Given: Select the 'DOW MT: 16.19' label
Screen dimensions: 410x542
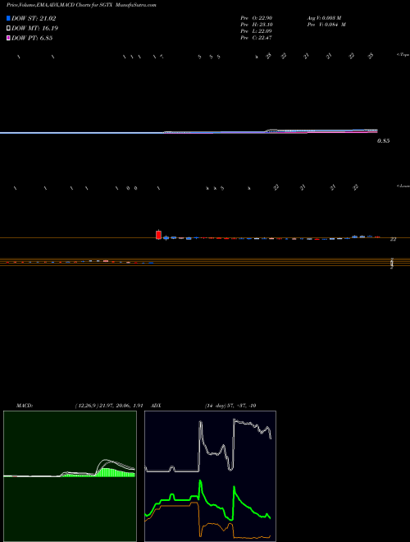Looking at the screenshot, I should tap(34, 29).
